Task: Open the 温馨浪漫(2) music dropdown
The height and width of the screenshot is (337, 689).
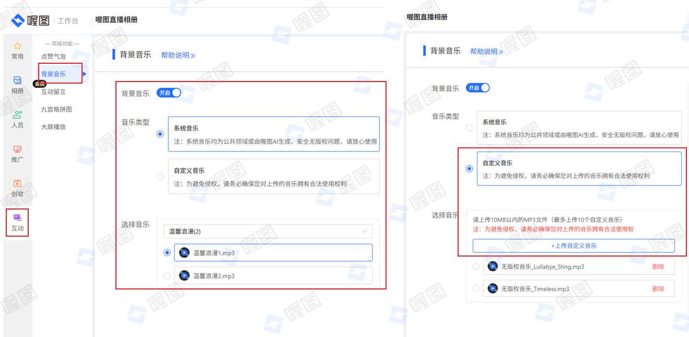Action: [x=268, y=231]
